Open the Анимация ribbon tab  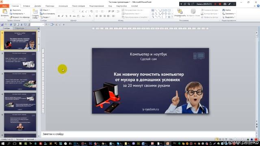[x=63, y=6]
